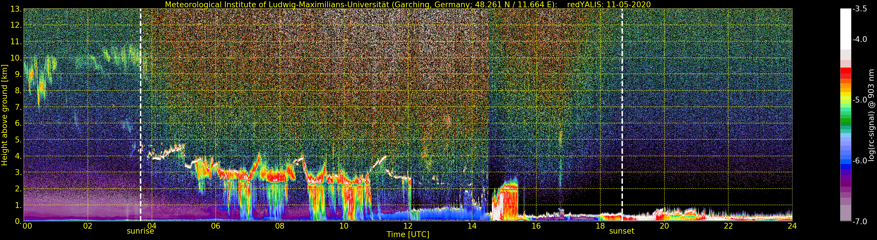Click the -7.0 colorbar tick label
The image size is (877, 240).
coord(859,222)
